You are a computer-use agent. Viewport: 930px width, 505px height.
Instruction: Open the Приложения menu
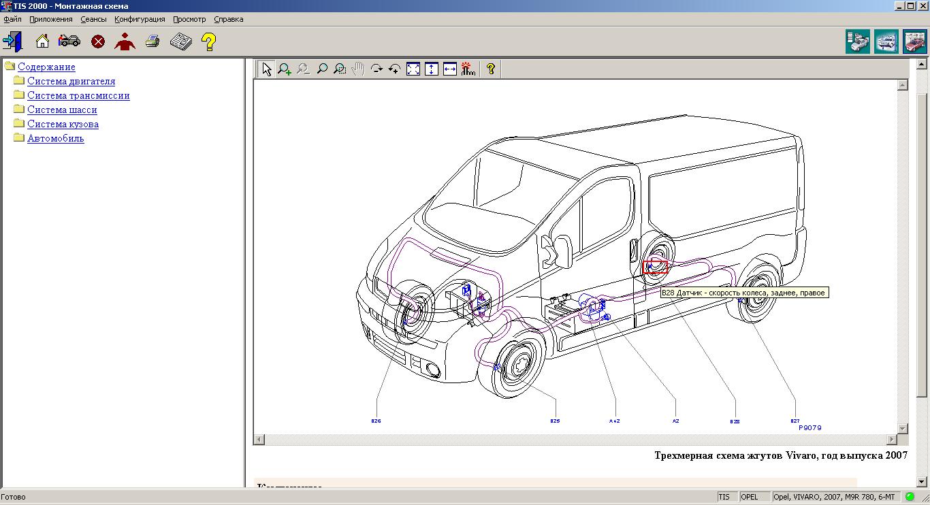[x=51, y=19]
